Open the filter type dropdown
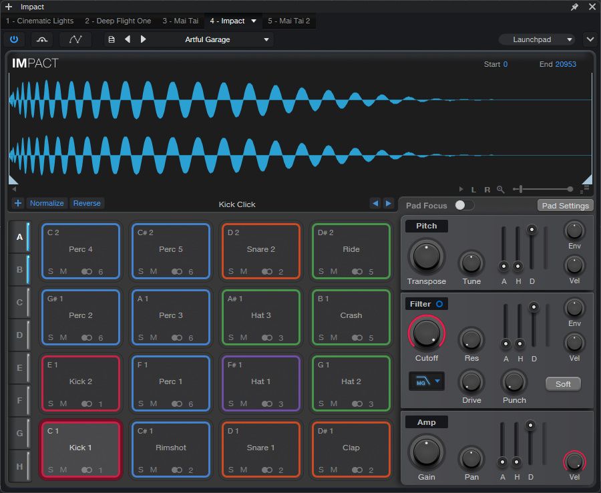The image size is (601, 493). click(x=426, y=381)
